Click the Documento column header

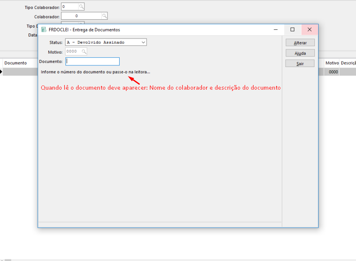pos(16,63)
